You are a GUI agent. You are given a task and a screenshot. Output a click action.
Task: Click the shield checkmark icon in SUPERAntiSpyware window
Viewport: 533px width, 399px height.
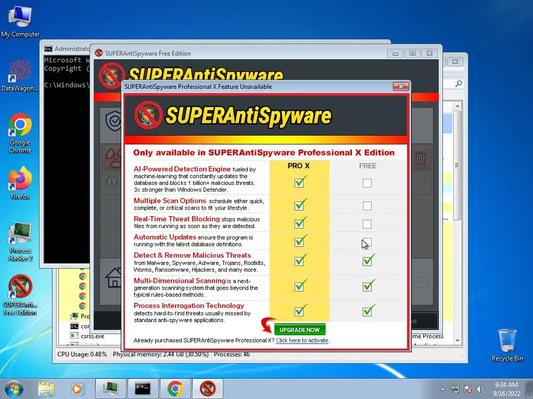point(113,121)
